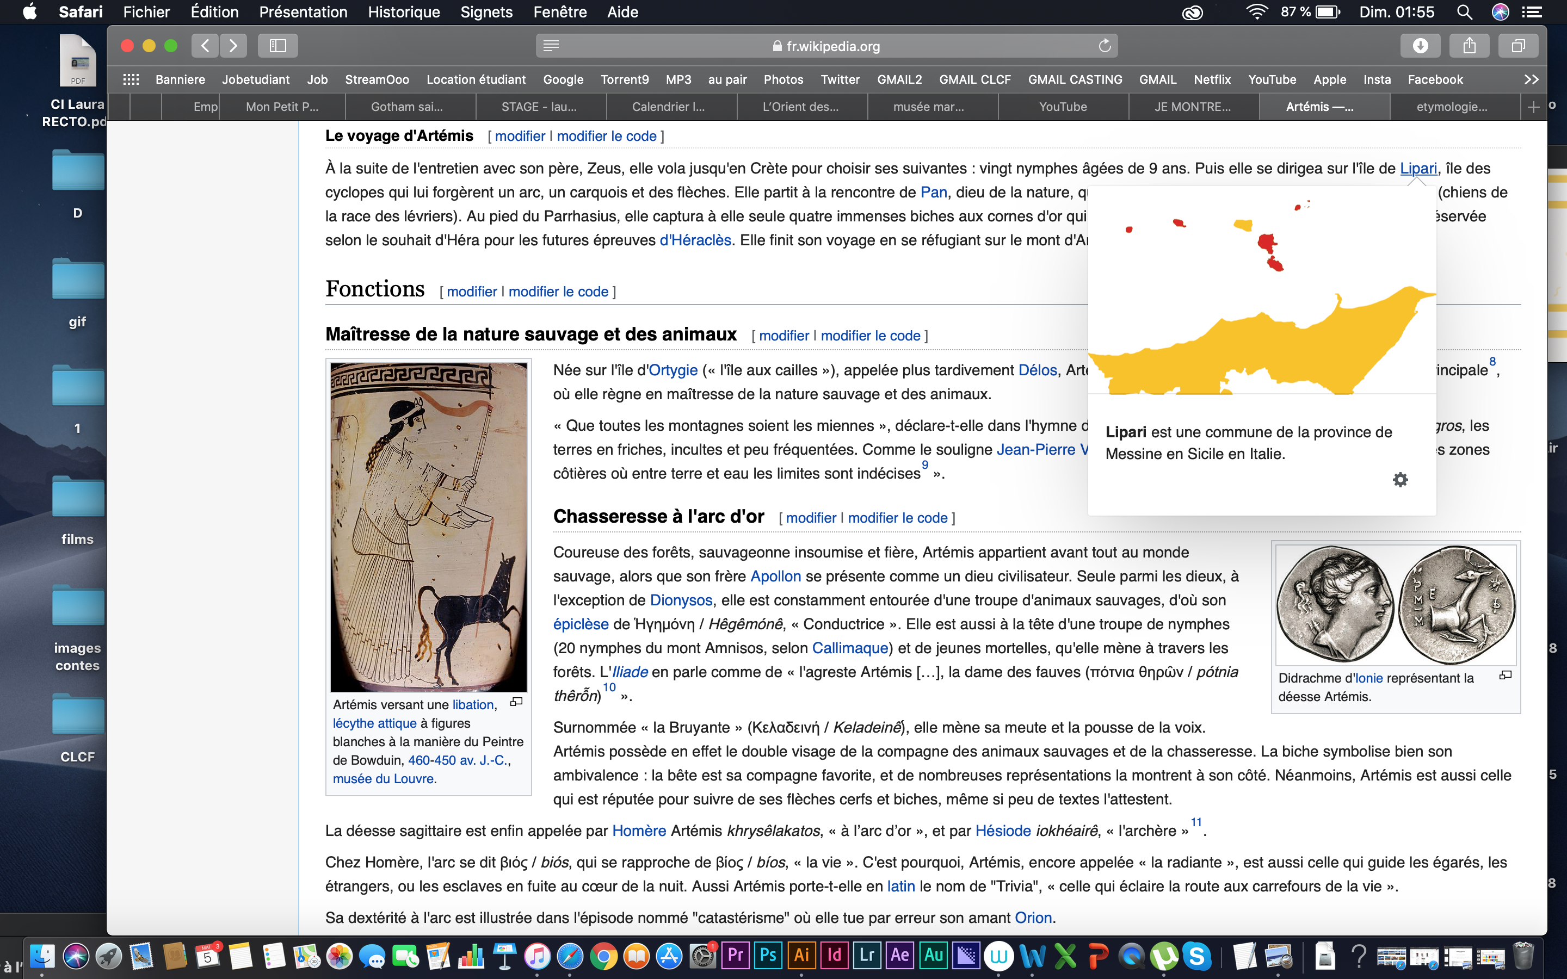Launch Photoshop from the Dock
This screenshot has height=979, width=1567.
click(x=768, y=956)
